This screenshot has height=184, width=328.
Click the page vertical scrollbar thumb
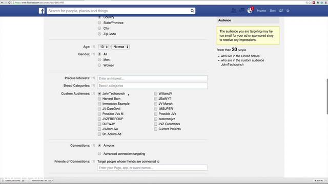coord(327,97)
